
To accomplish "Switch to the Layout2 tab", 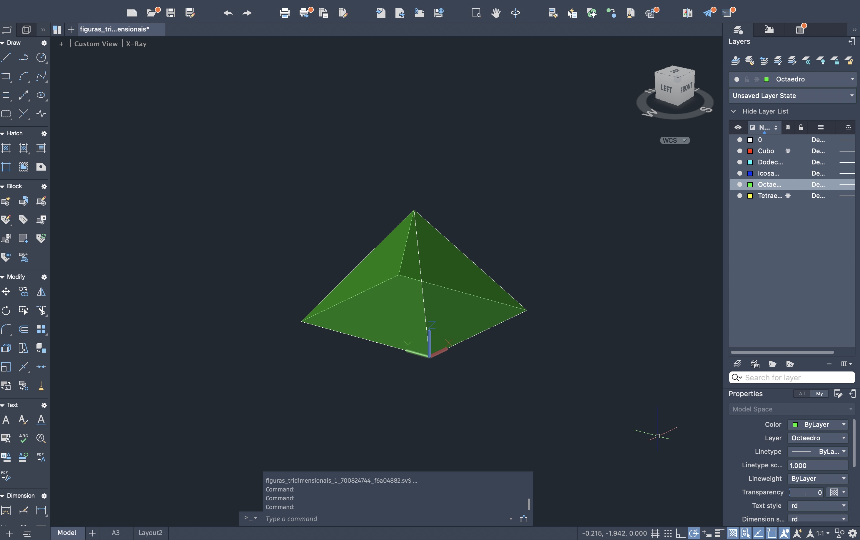I will pos(150,533).
